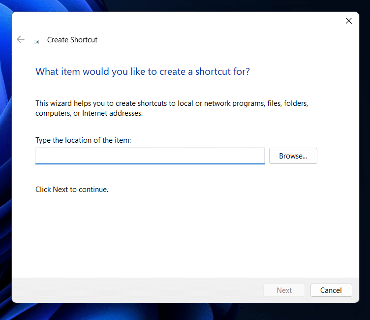Viewport: 370px width, 320px height.
Task: Focus the item location text field
Action: pyautogui.click(x=150, y=156)
